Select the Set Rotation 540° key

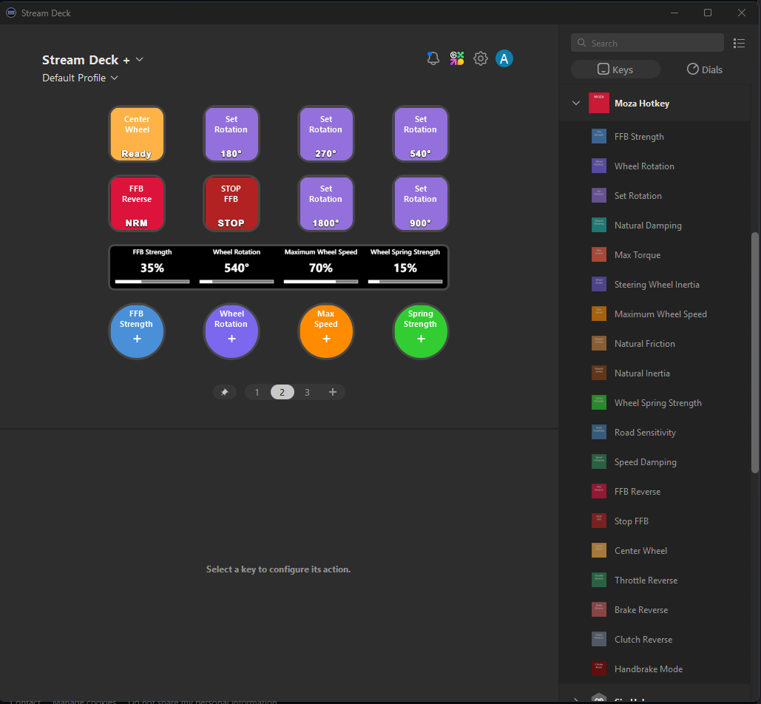pos(420,134)
